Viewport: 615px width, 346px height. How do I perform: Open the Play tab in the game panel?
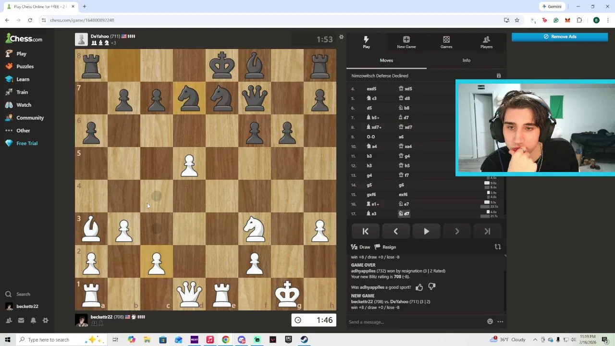click(x=366, y=42)
